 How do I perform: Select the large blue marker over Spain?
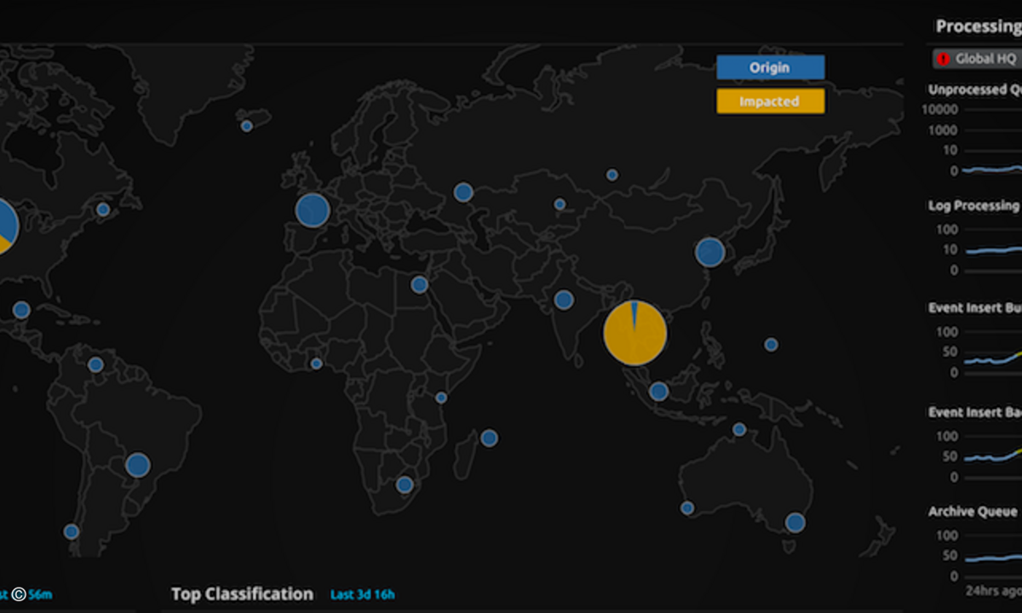click(x=313, y=210)
